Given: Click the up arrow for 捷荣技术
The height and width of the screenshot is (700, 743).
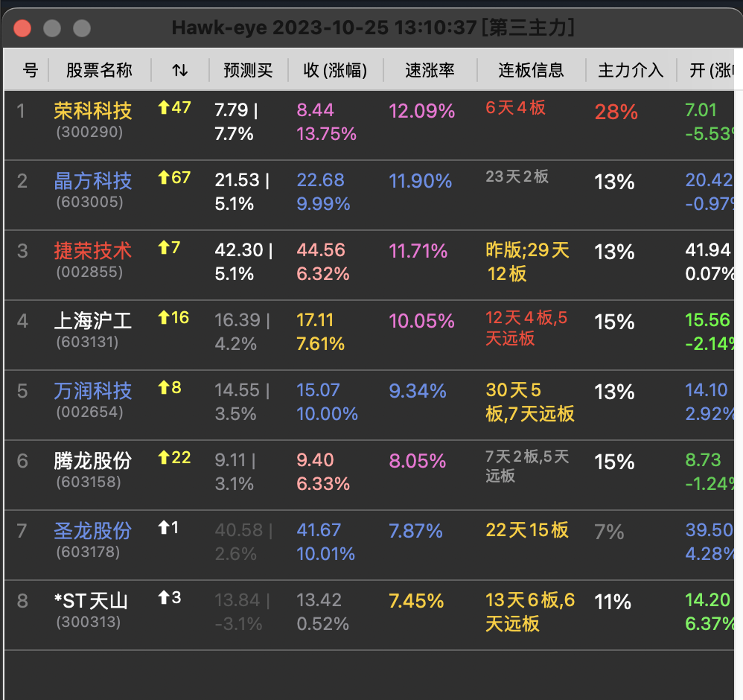Looking at the screenshot, I should (164, 248).
